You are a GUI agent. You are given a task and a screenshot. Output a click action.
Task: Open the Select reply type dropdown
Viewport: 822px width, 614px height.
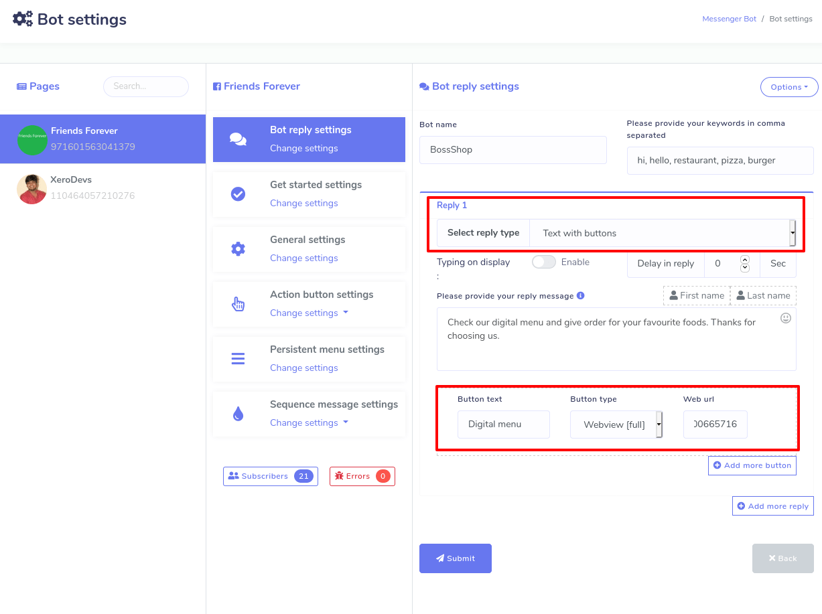(x=660, y=233)
